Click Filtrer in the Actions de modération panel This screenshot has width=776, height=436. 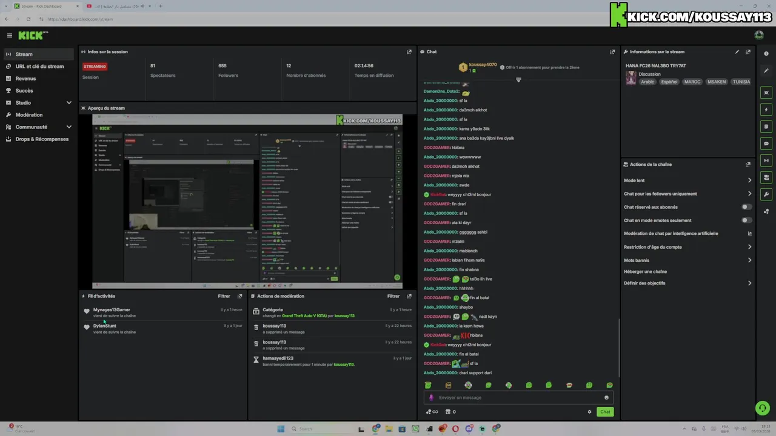tap(393, 296)
